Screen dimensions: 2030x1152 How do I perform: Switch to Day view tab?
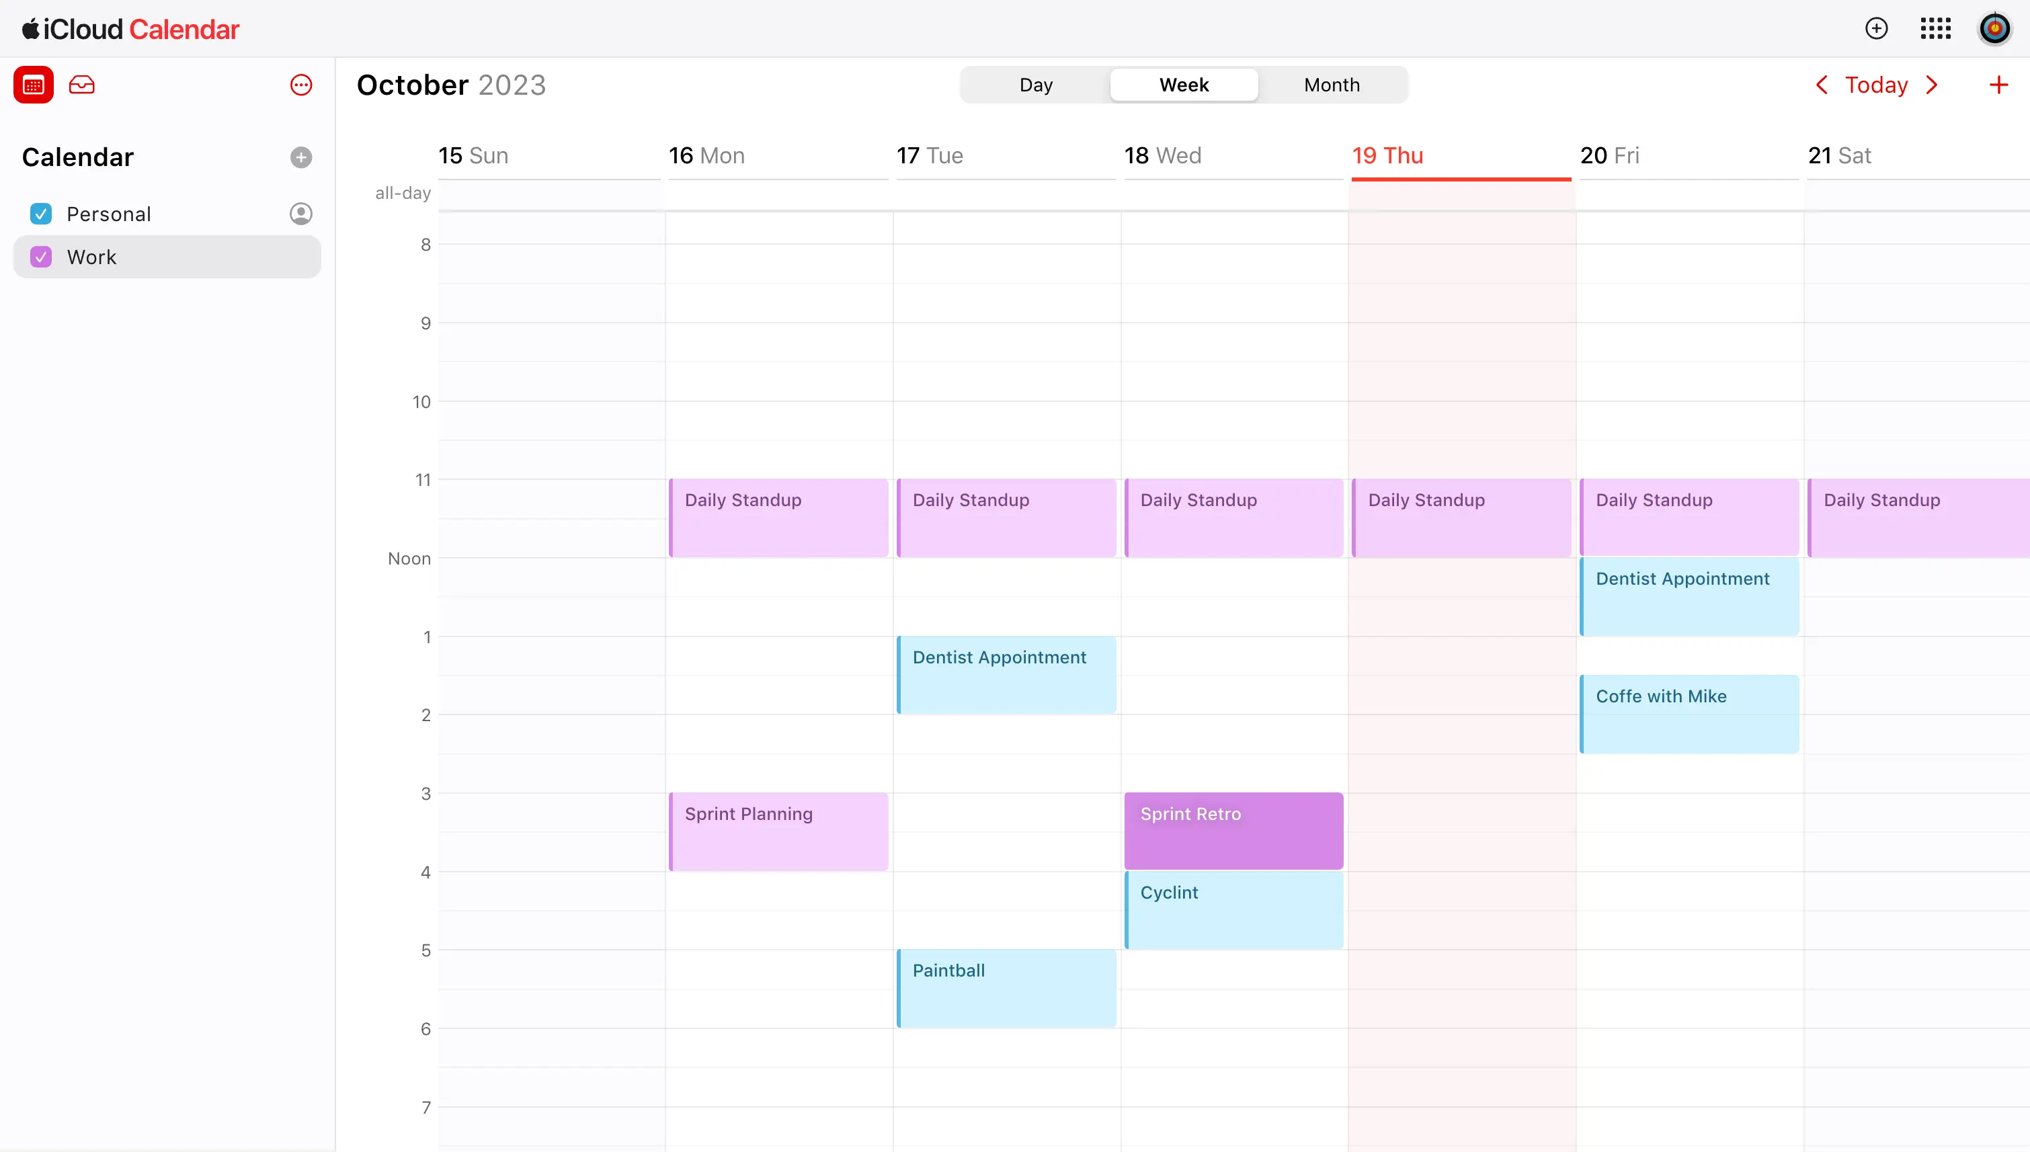(1034, 85)
